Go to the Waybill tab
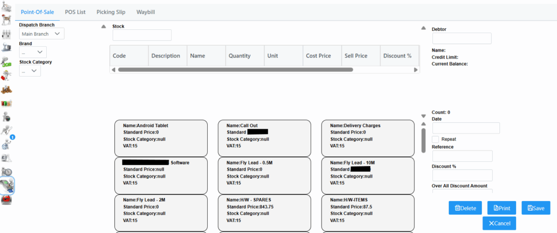This screenshot has height=233, width=557. click(x=146, y=11)
